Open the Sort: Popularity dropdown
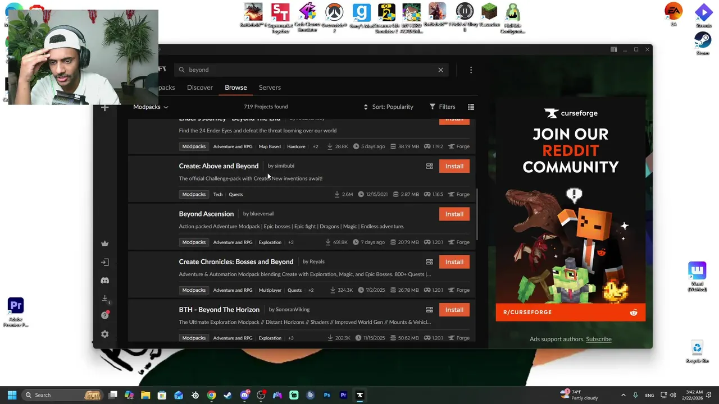The height and width of the screenshot is (404, 719). [x=388, y=107]
